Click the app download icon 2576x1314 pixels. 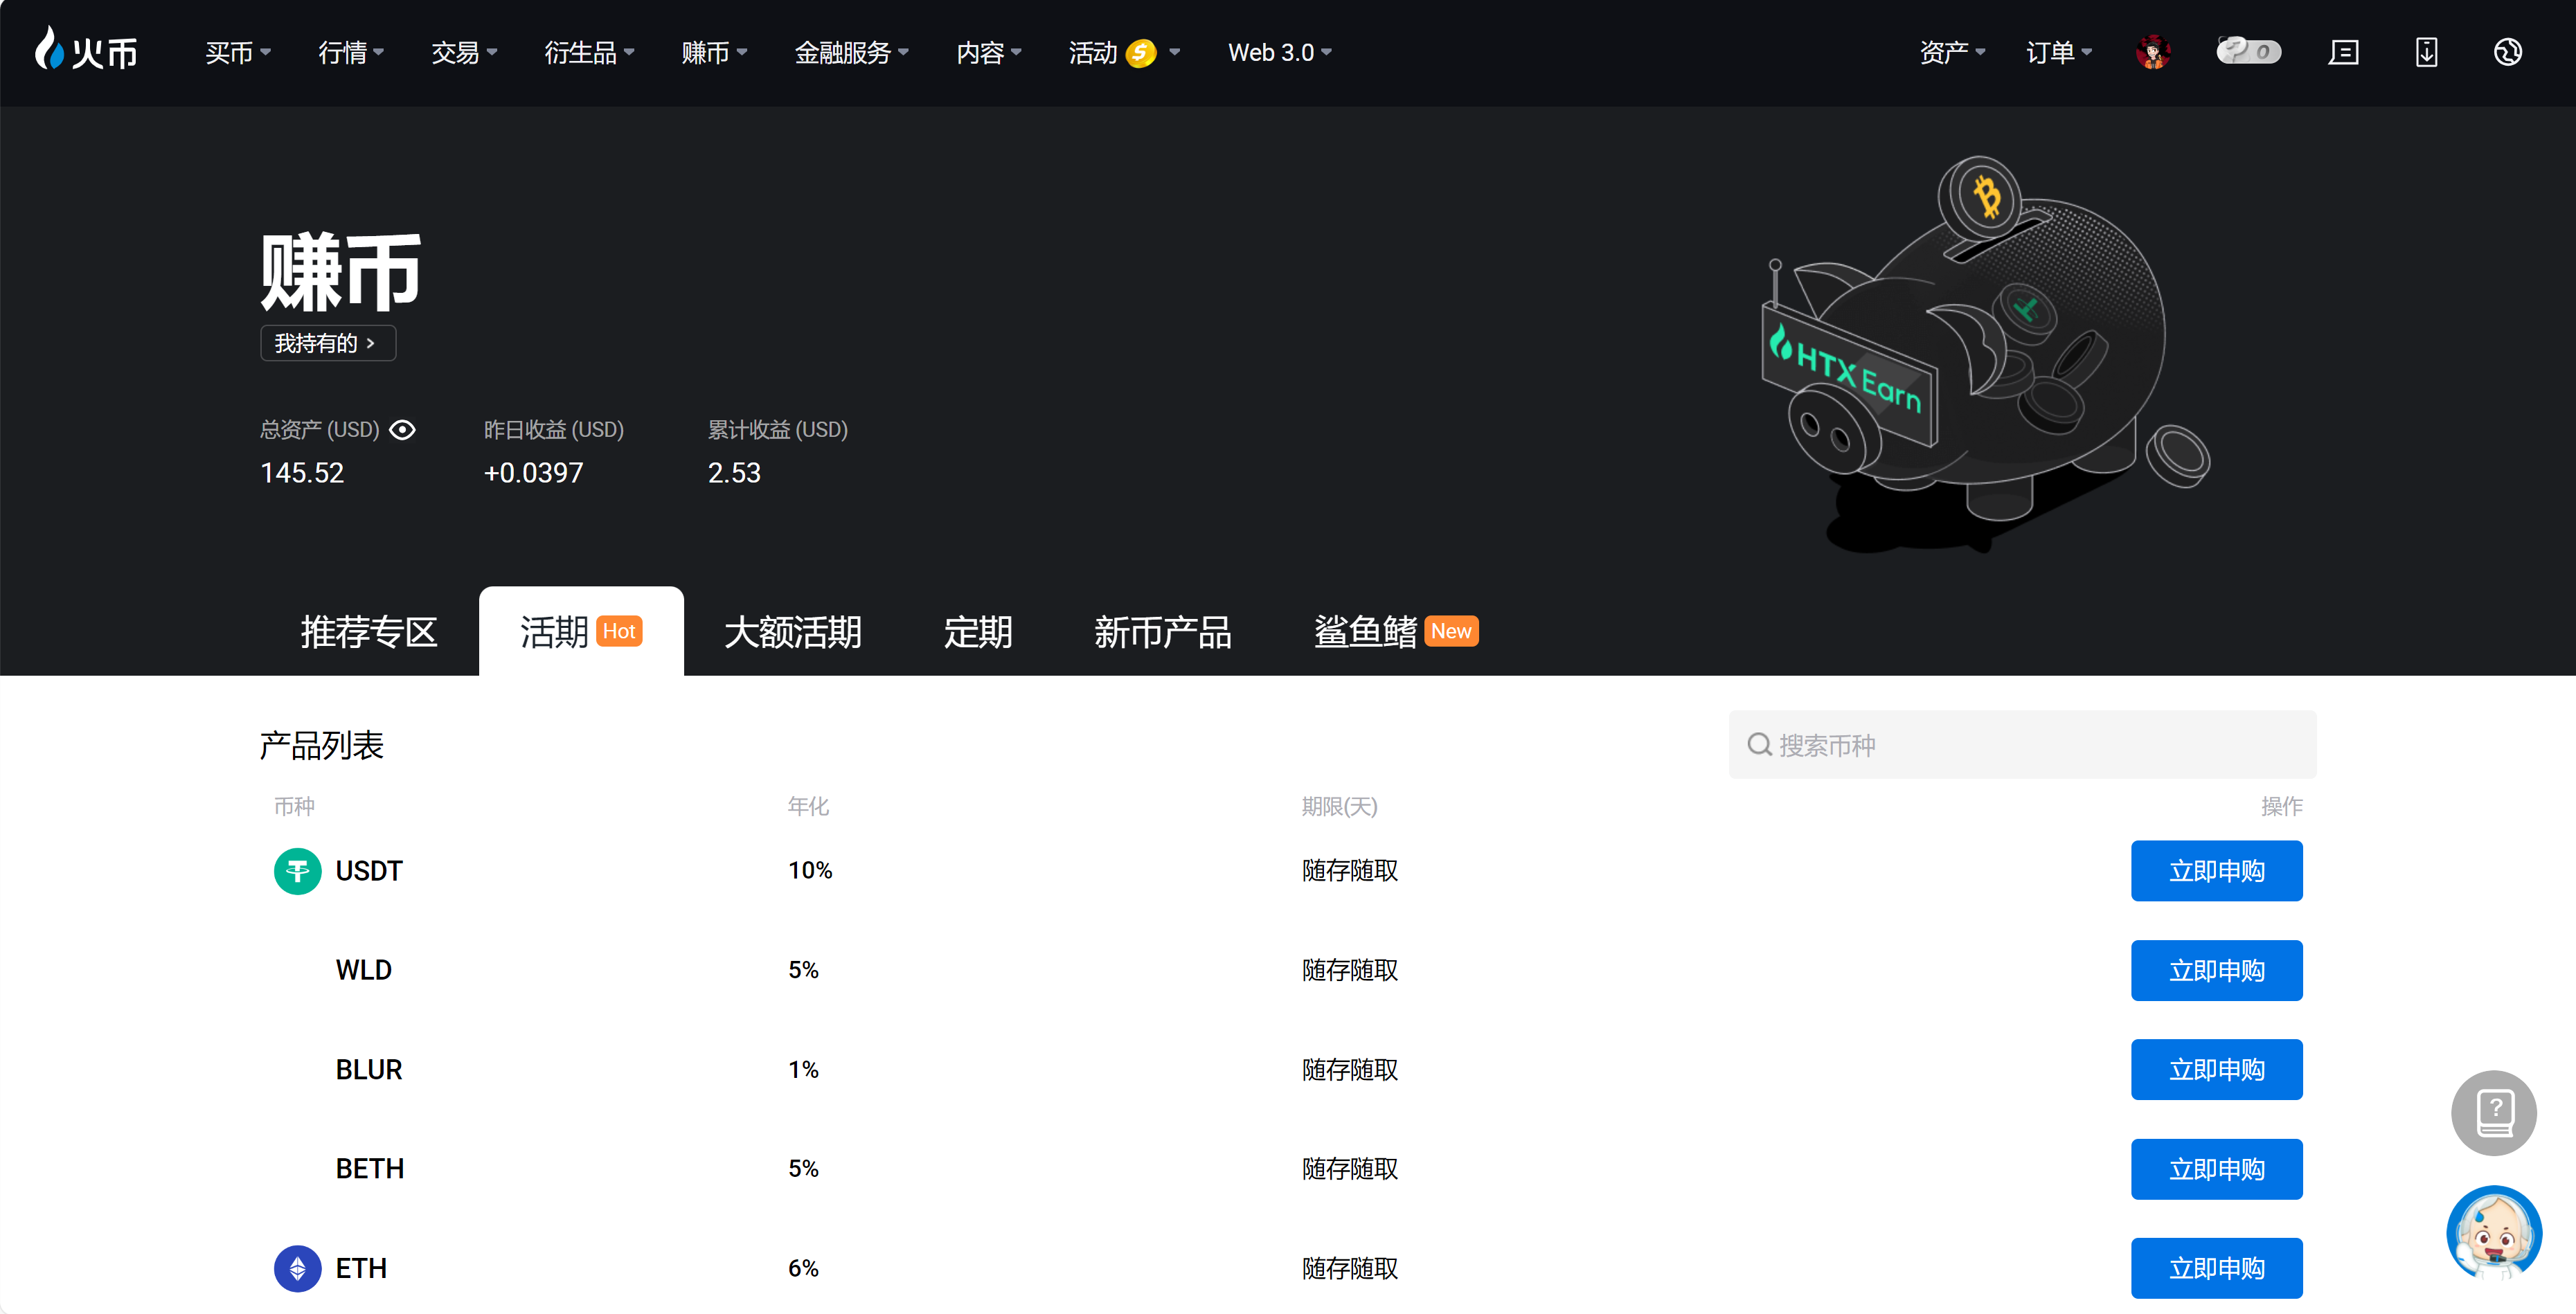click(2426, 52)
